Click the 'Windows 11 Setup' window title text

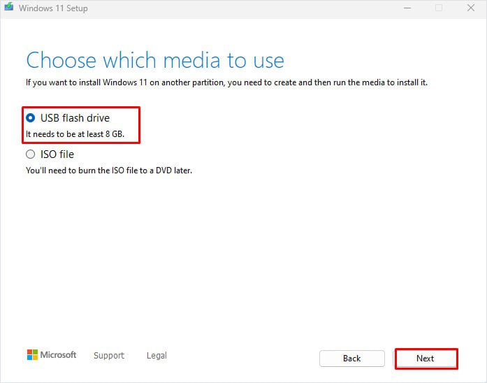click(x=53, y=8)
